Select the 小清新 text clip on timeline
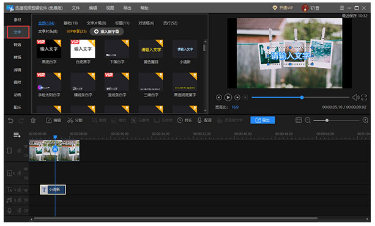The height and width of the screenshot is (226, 375). 53,190
